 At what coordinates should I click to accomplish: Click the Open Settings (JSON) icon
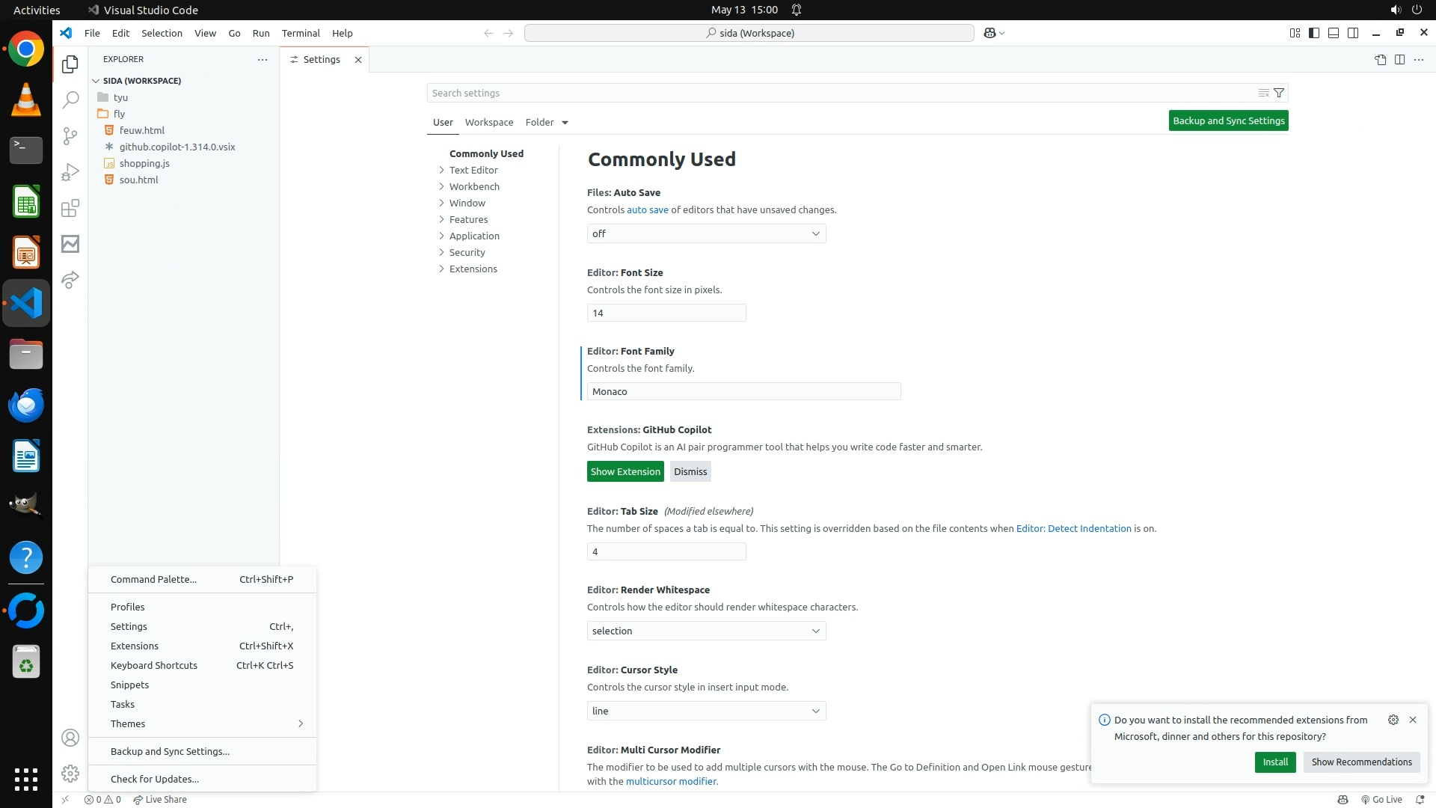pyautogui.click(x=1380, y=60)
